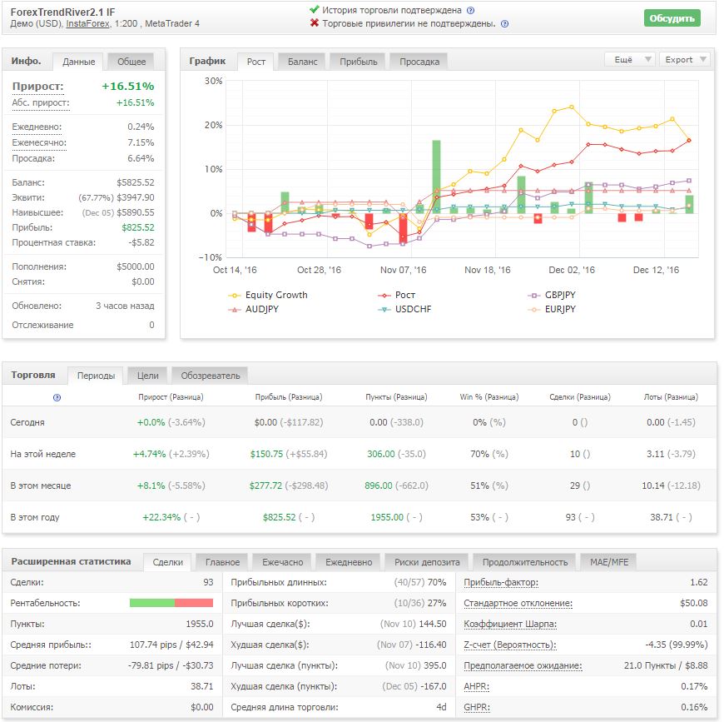
Task: Click the Эквити value $3947.90
Action: [x=136, y=197]
